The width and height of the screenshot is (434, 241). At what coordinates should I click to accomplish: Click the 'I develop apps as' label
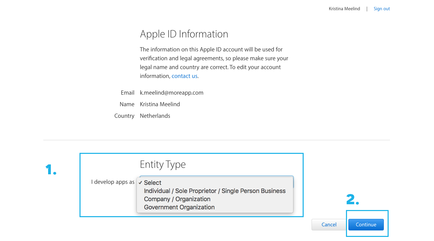[x=113, y=182]
